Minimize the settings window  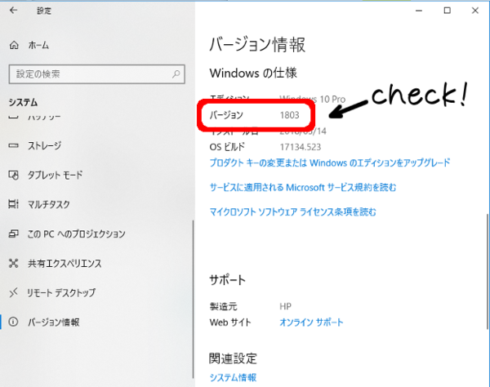[419, 11]
